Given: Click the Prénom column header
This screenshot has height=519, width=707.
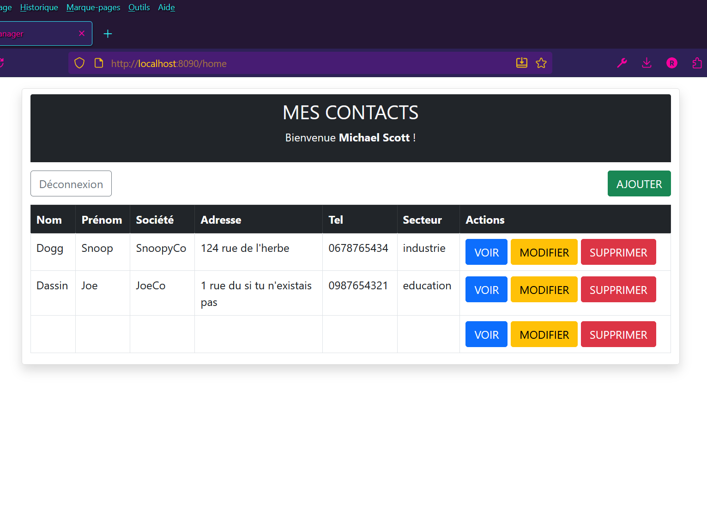Looking at the screenshot, I should (102, 220).
